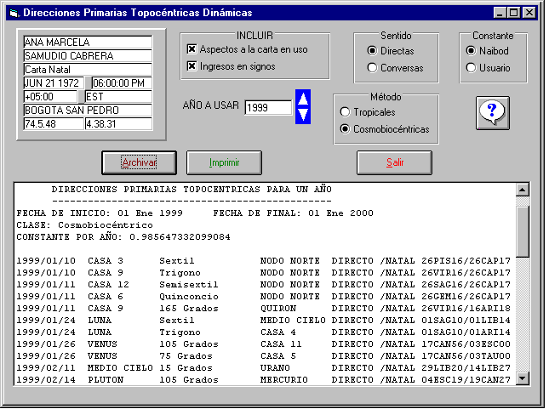The height and width of the screenshot is (409, 549).
Task: Select the Directas radio option
Action: tap(372, 51)
